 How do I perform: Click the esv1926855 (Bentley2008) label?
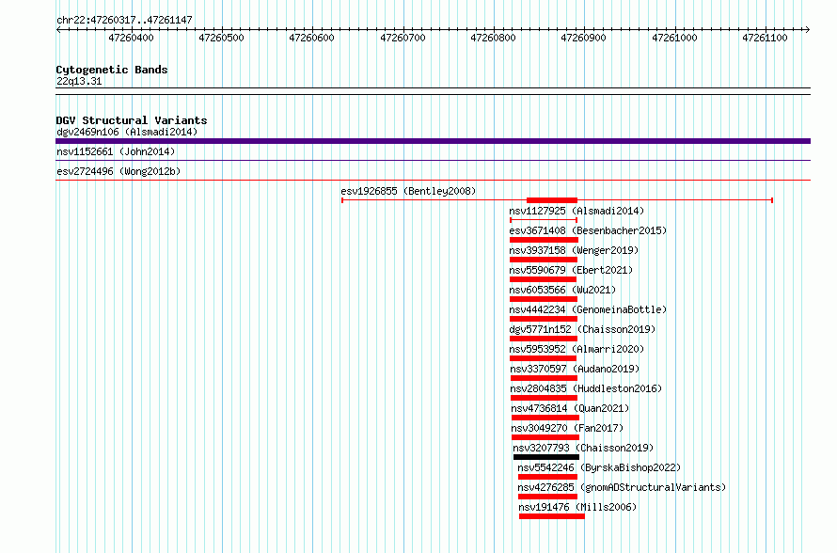click(408, 191)
